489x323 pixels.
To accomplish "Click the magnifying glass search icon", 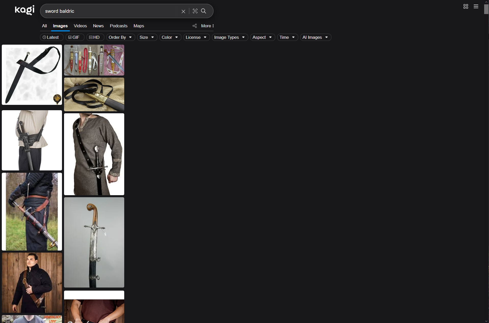I will point(204,11).
